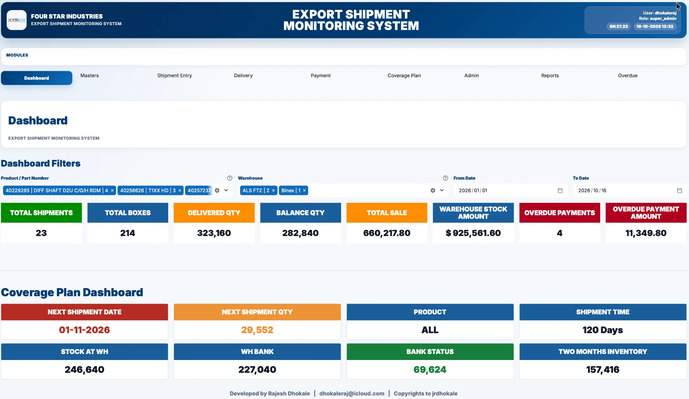Open the Shipment Entry module
Screen dimensions: 689x399
click(x=175, y=76)
